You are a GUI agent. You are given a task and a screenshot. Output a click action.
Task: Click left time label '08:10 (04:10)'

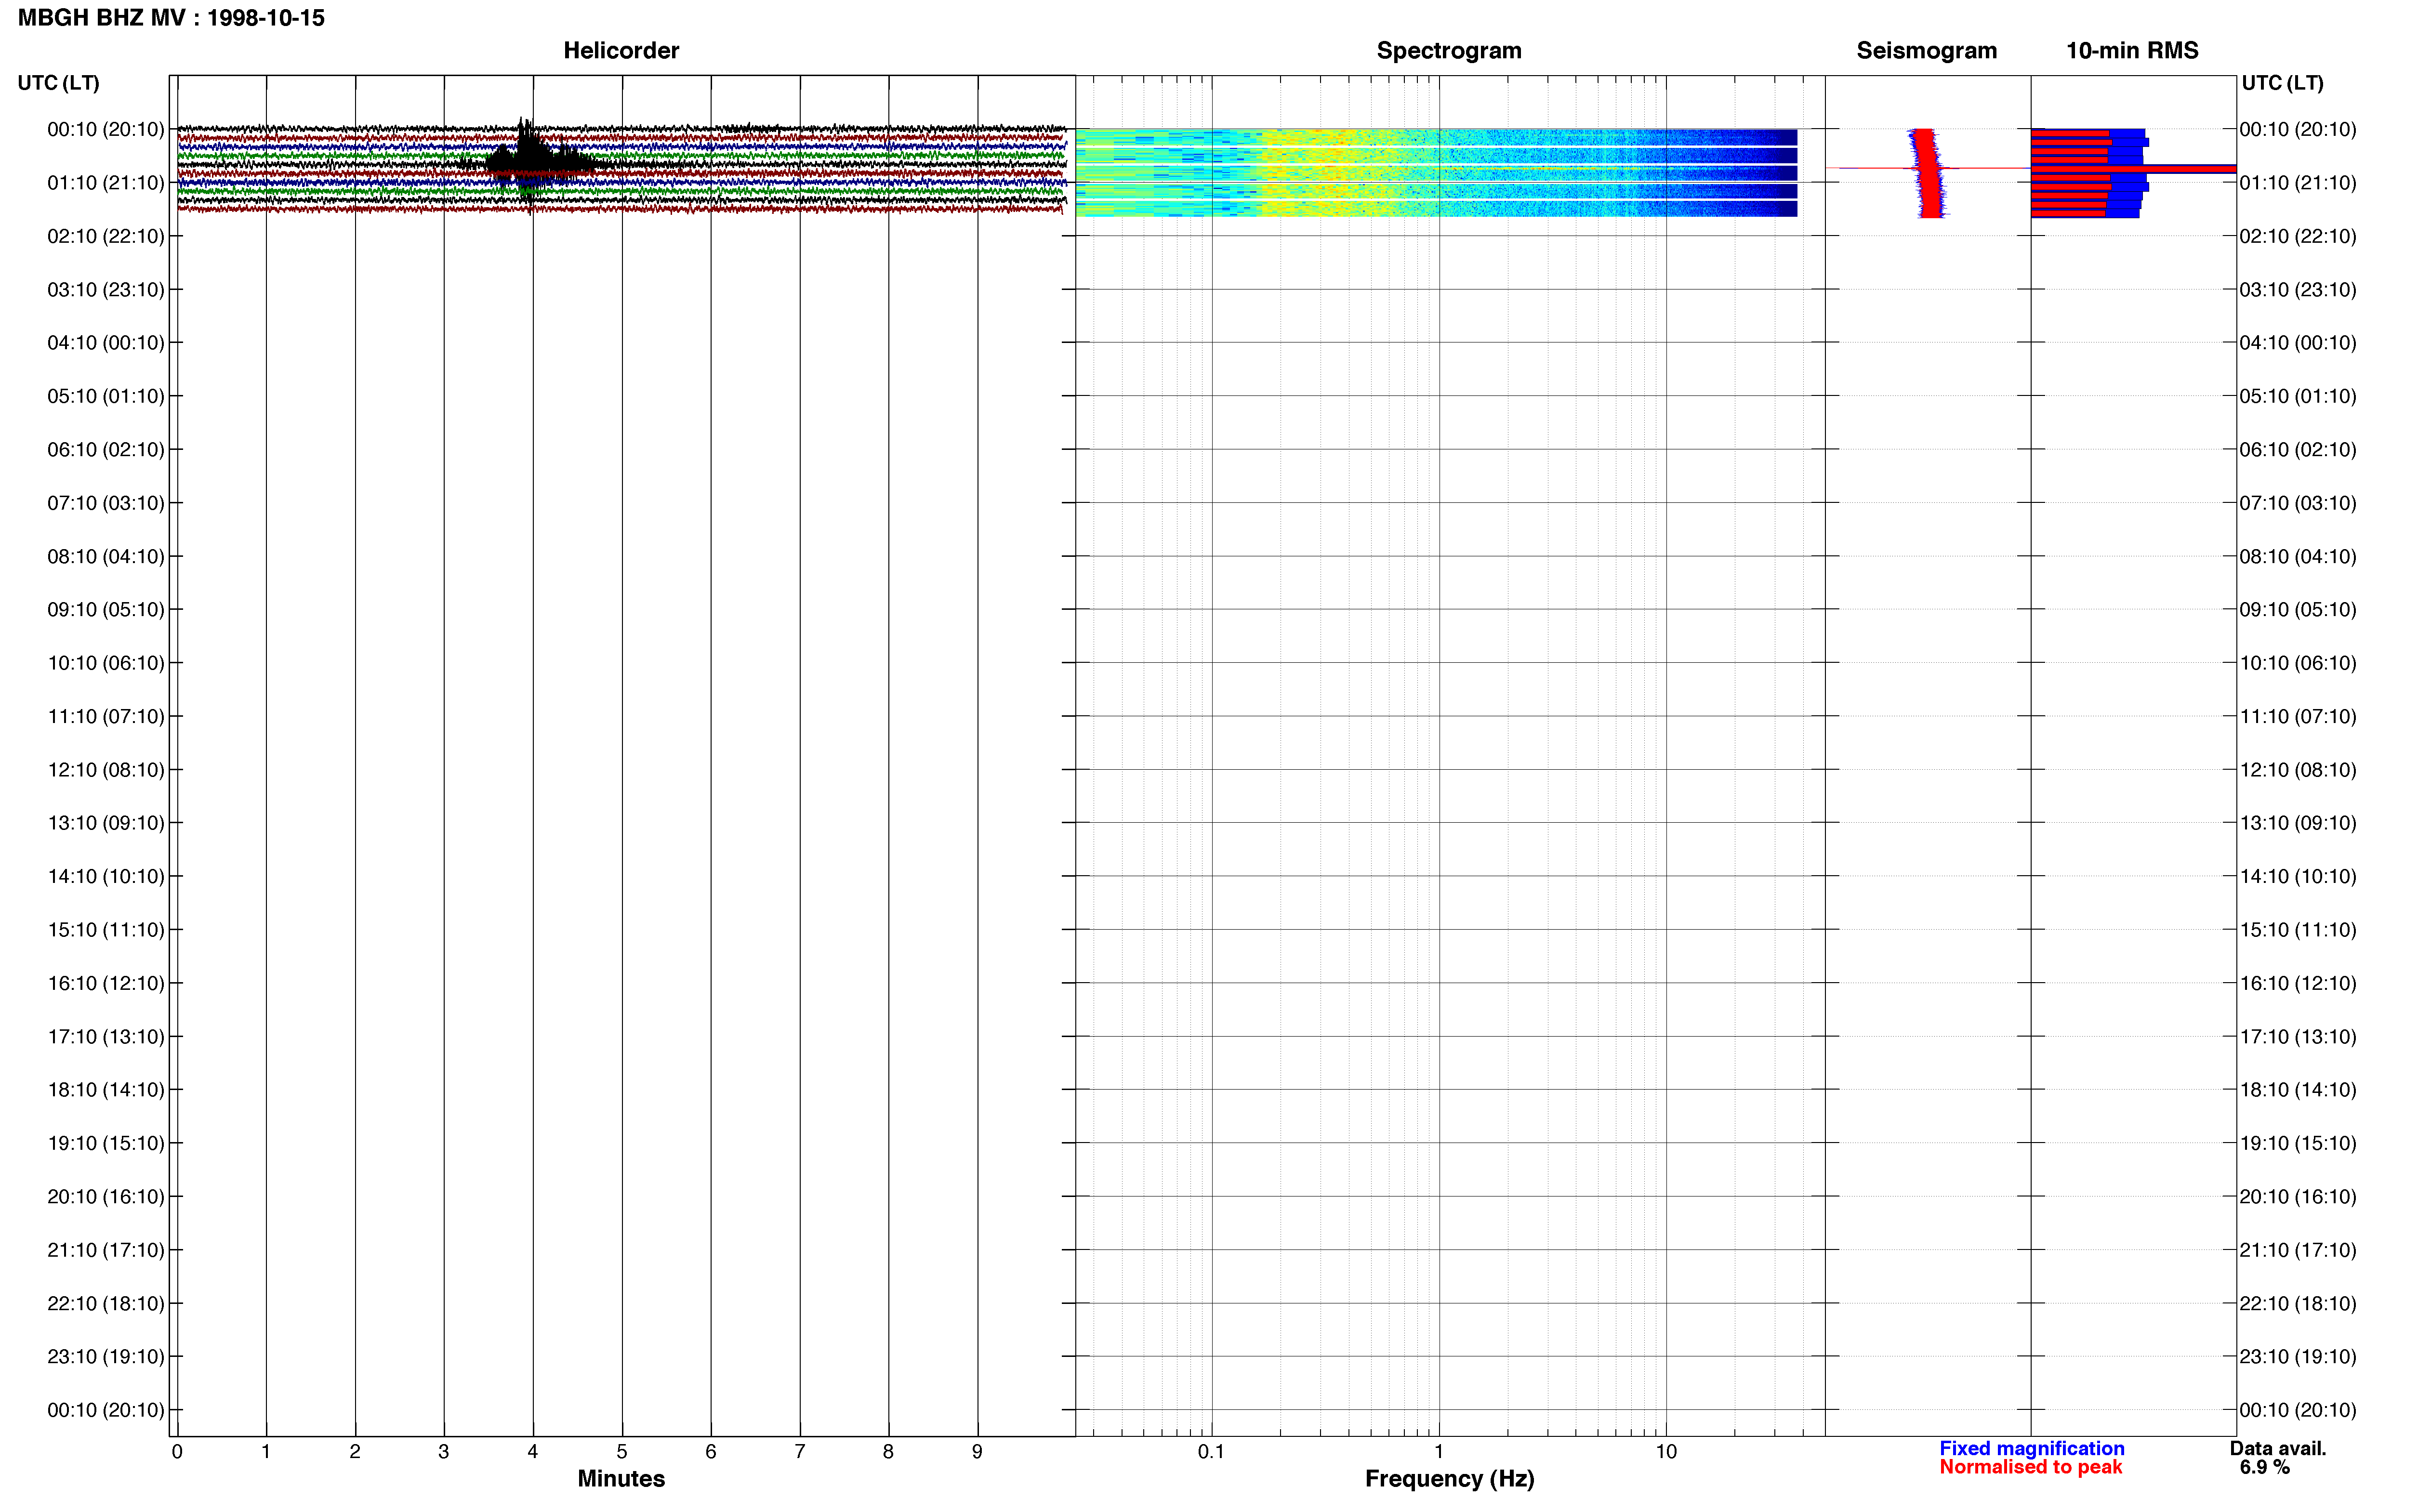pos(106,556)
